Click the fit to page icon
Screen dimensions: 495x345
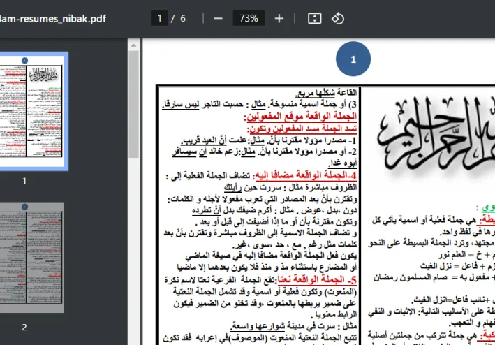pyautogui.click(x=314, y=19)
